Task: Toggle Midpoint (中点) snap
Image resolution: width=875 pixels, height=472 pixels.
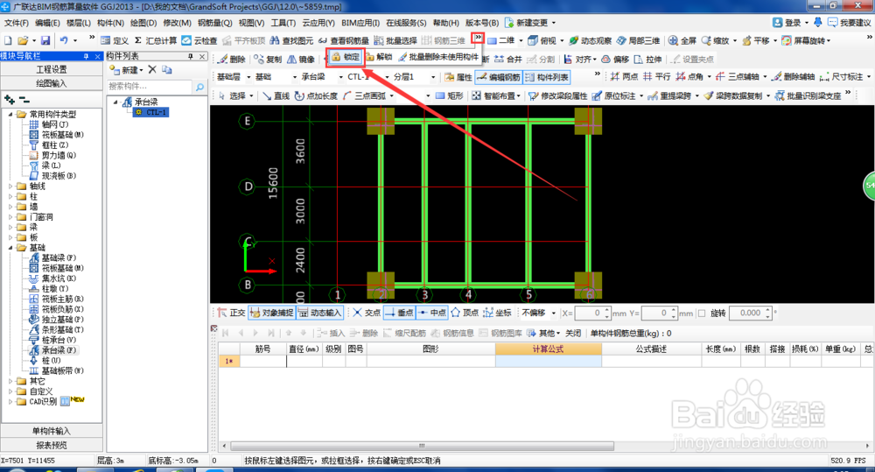Action: 431,313
